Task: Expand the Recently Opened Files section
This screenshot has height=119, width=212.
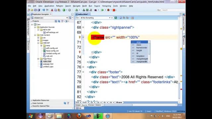Action: click(31, 106)
